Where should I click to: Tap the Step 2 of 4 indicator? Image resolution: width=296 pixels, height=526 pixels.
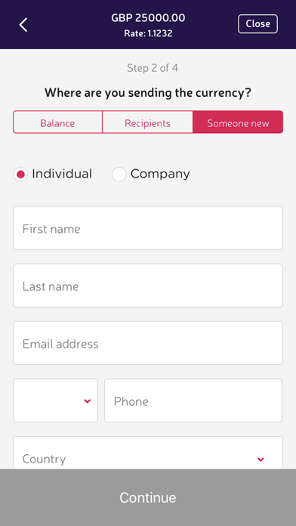[153, 68]
